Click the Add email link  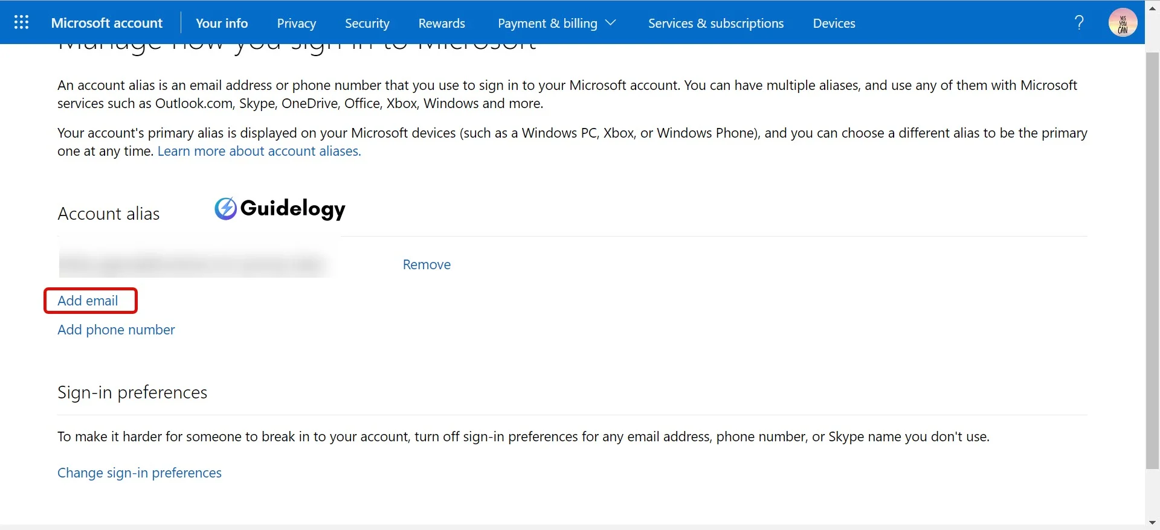(88, 301)
